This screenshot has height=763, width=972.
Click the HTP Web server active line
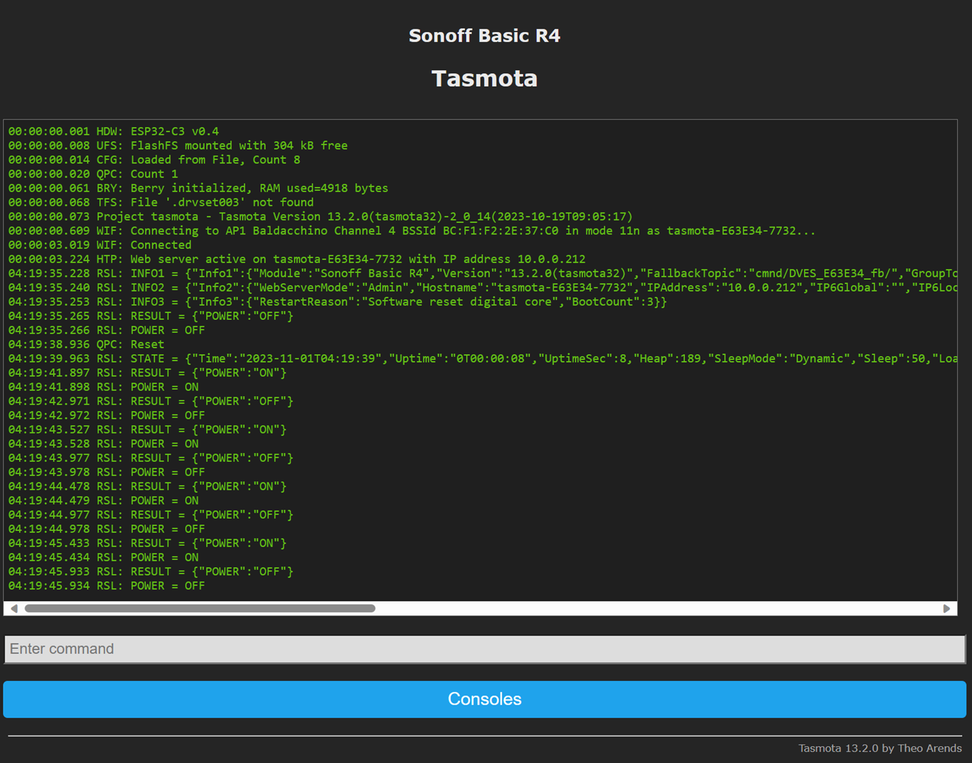click(x=296, y=260)
